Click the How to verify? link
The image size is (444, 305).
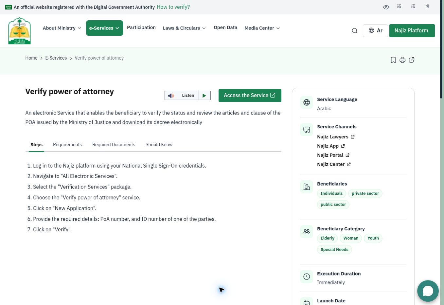click(173, 7)
